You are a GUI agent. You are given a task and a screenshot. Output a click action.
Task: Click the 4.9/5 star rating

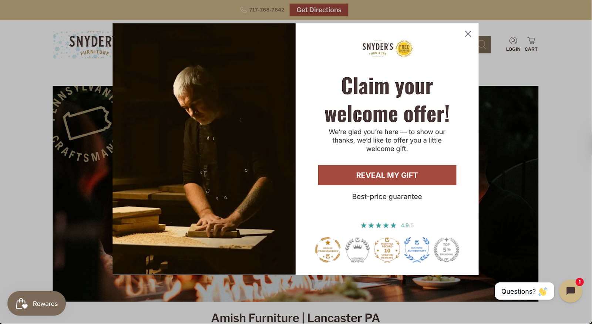387,225
